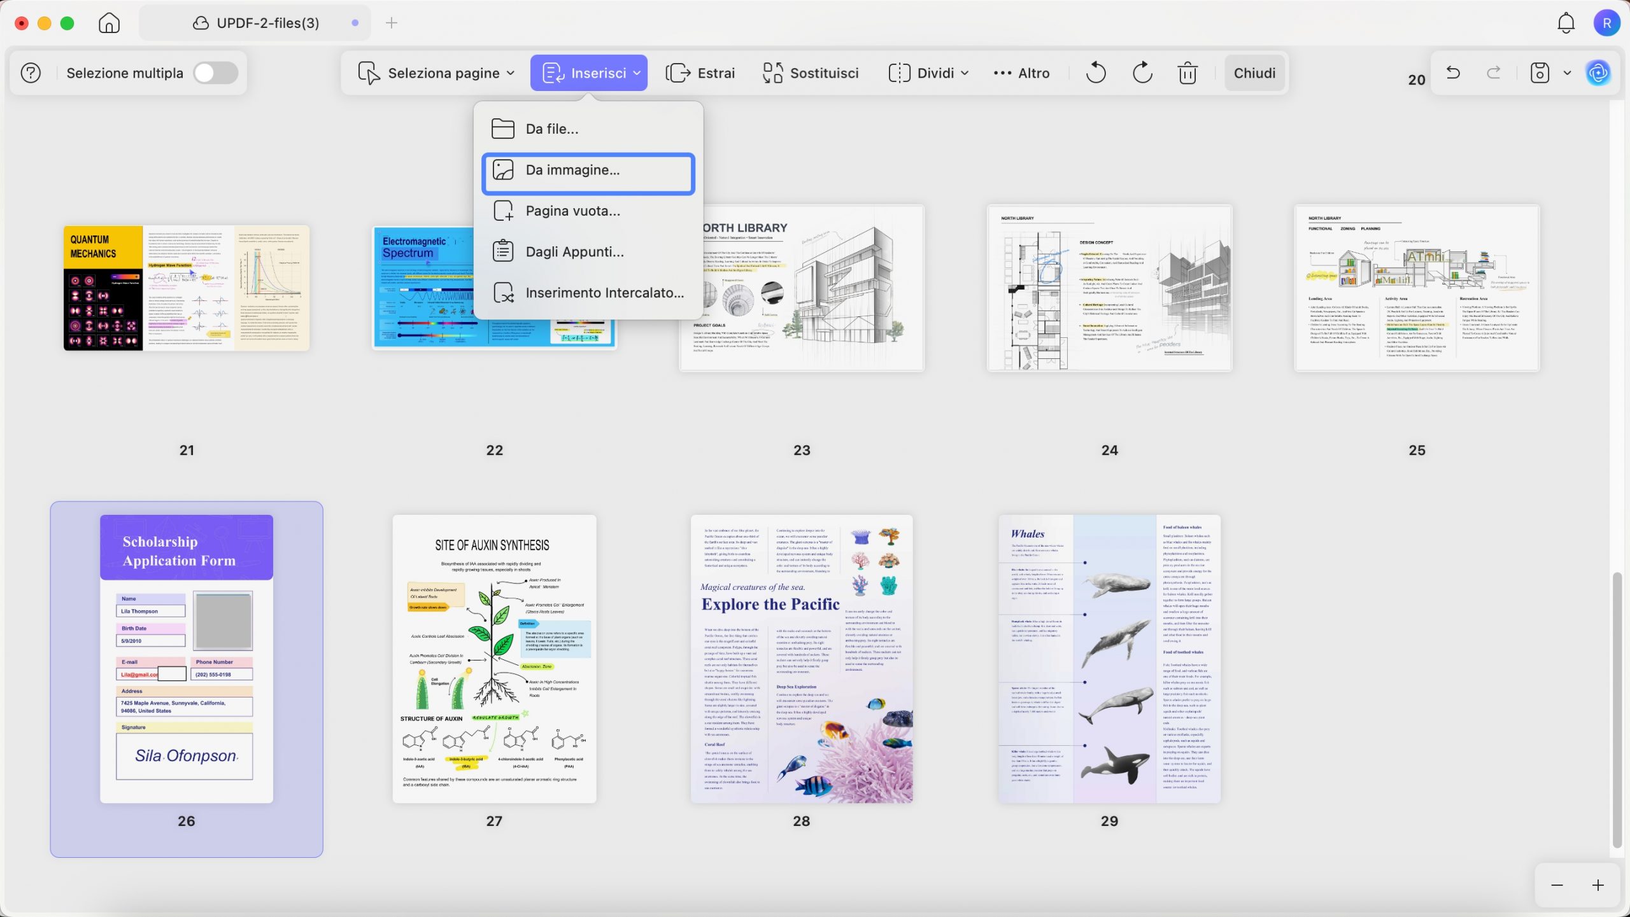Select page 27 Auxin Synthesis thumbnail
Screen dimensions: 1630x917
[x=494, y=659]
